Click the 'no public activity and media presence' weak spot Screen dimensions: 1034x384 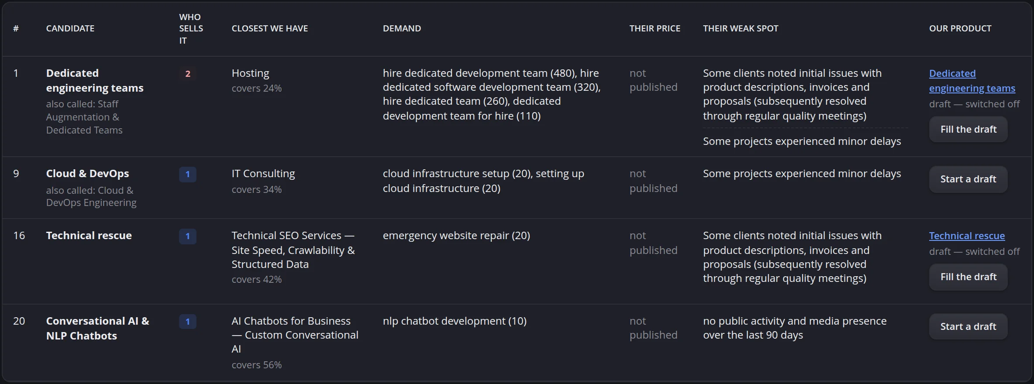795,328
